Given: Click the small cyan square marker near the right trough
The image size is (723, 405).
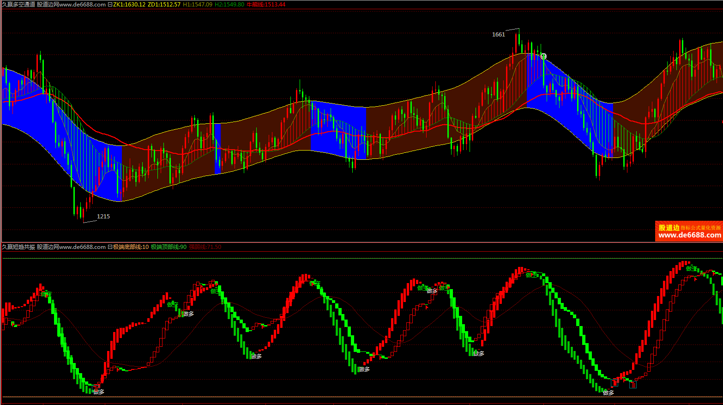Looking at the screenshot, I should [633, 385].
